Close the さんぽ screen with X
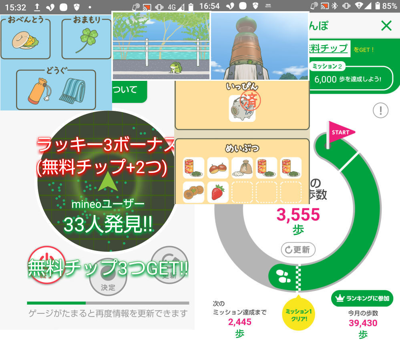400x347 pixels. coord(386,26)
